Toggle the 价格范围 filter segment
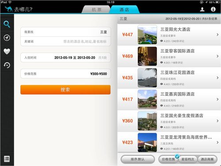This screenshot has height=166, width=221. tap(168, 159)
